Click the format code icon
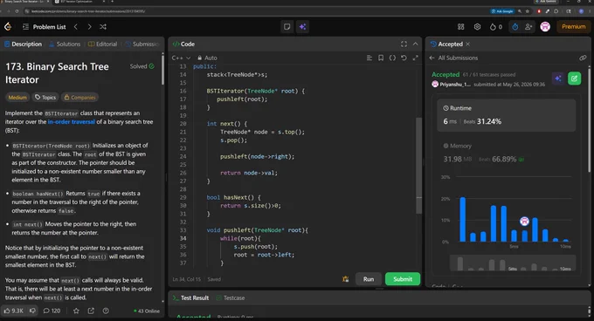 370,58
